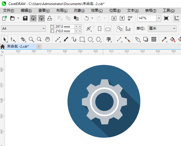
Task: Add a new document with plus tab
Action: tap(39, 47)
